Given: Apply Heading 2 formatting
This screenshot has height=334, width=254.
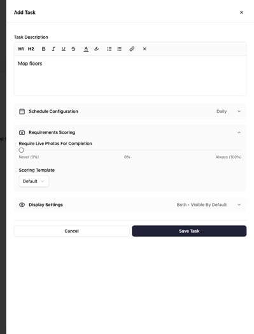Looking at the screenshot, I should point(31,49).
